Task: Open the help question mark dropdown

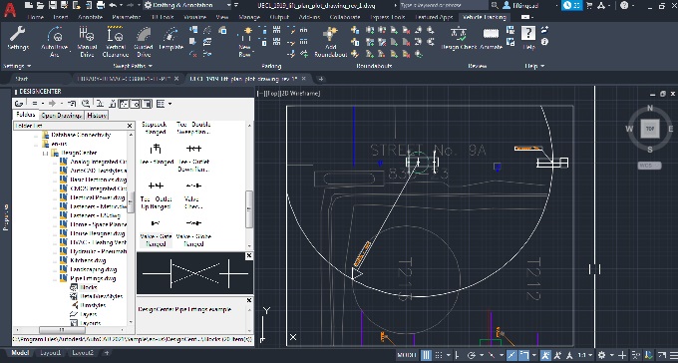Action: click(x=634, y=5)
